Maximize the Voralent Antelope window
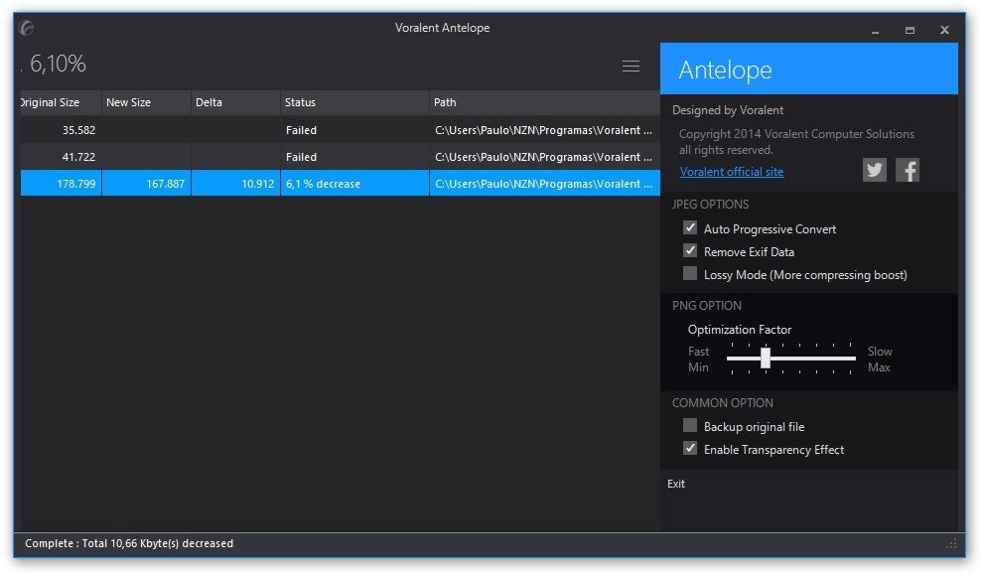The image size is (983, 577). click(910, 30)
